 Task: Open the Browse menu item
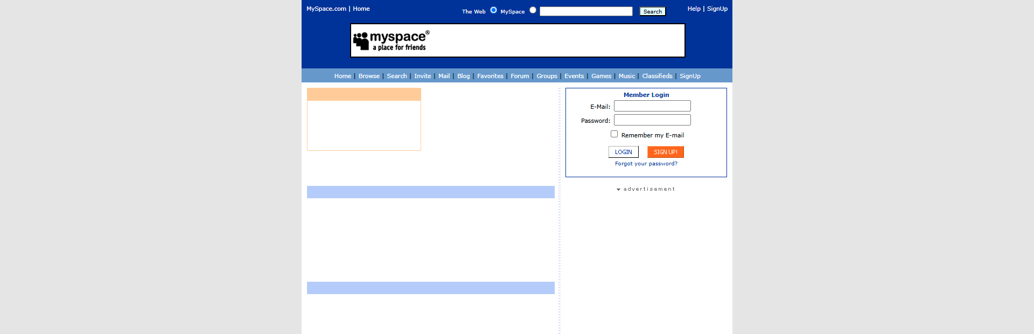[x=369, y=76]
